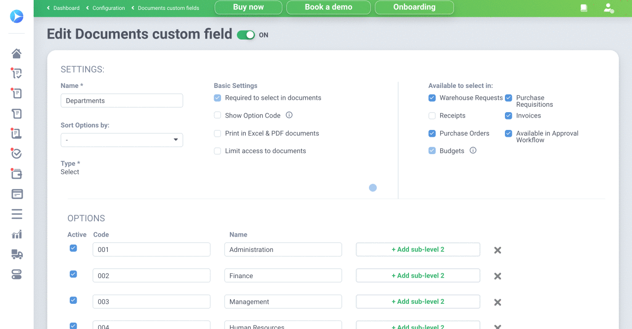Open the user settings icon in top bar

[x=609, y=8]
